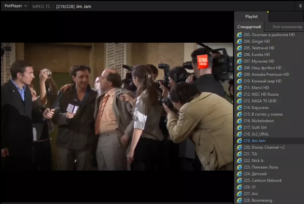Click the icon beside 209. Amedia Premium HD
Image resolution: width=304 pixels, height=204 pixels.
point(239,75)
